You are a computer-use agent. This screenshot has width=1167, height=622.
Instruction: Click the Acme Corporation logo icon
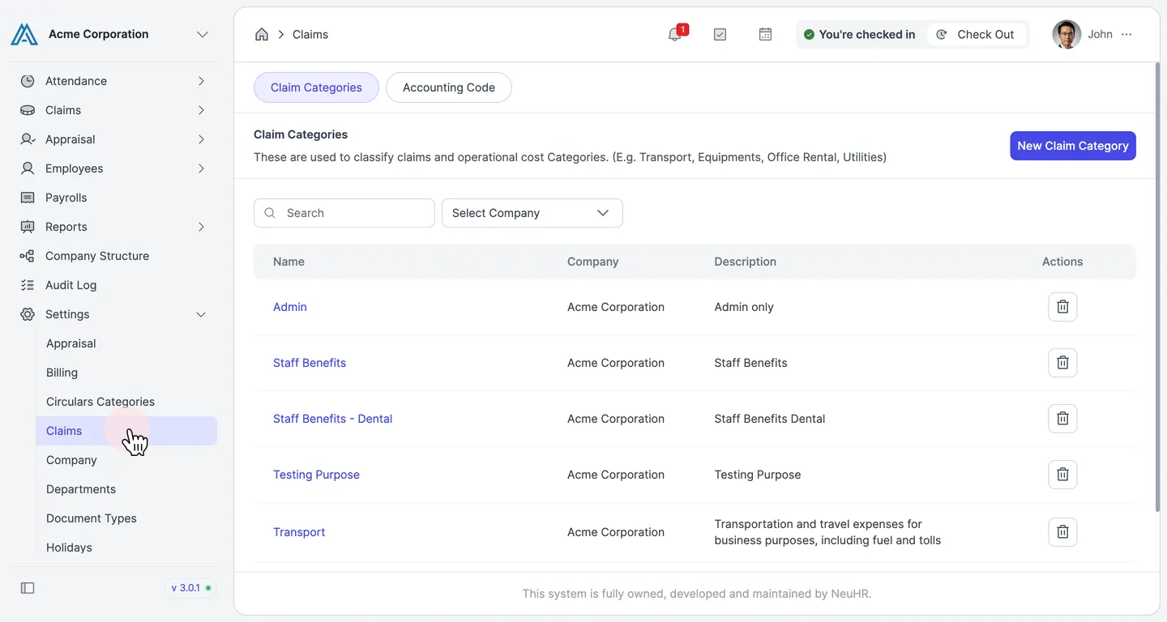coord(24,34)
